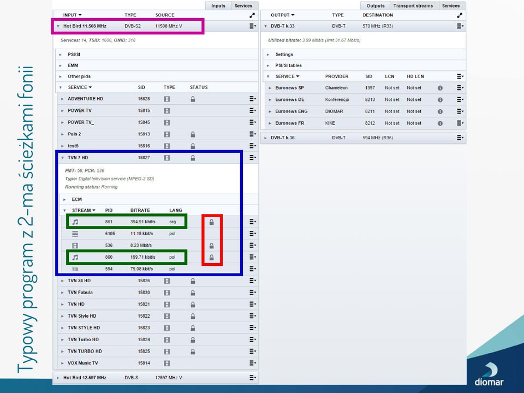
Task: Click the info icon for Euronews FR
Action: [440, 123]
